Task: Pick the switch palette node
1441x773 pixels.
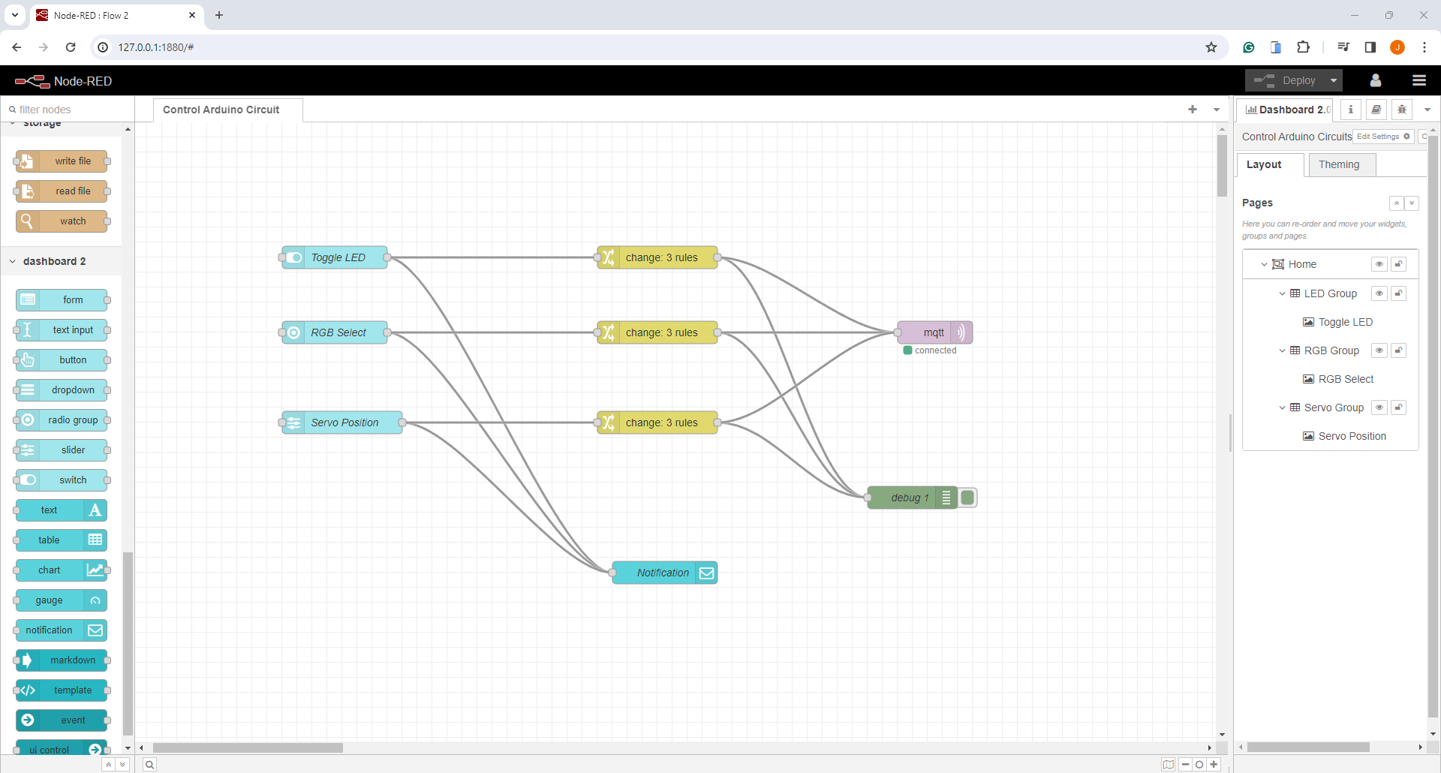Action: pyautogui.click(x=62, y=480)
